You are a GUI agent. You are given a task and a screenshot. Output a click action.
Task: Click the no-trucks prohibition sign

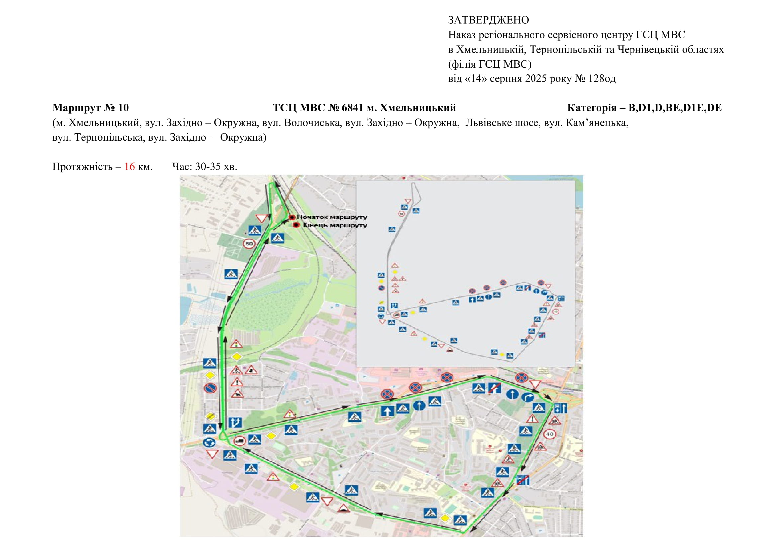(x=240, y=441)
